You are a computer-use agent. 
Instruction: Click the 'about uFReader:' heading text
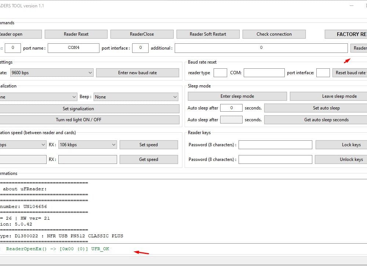[x=25, y=189]
